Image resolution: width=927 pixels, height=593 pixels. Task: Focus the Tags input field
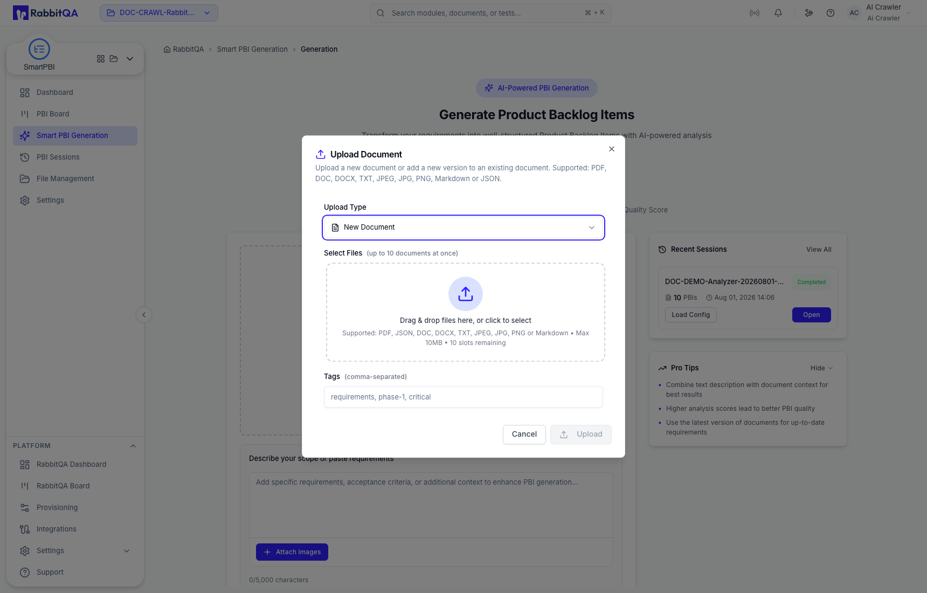(x=463, y=397)
